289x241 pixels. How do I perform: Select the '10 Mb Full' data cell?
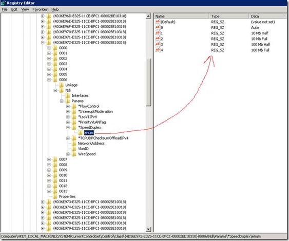pos(259,39)
